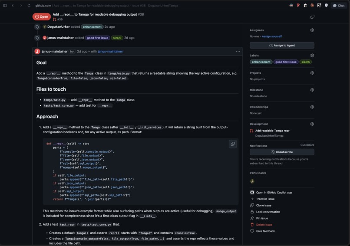Open the orange starburst extension icon
This screenshot has width=350, height=246.
coord(312,5)
